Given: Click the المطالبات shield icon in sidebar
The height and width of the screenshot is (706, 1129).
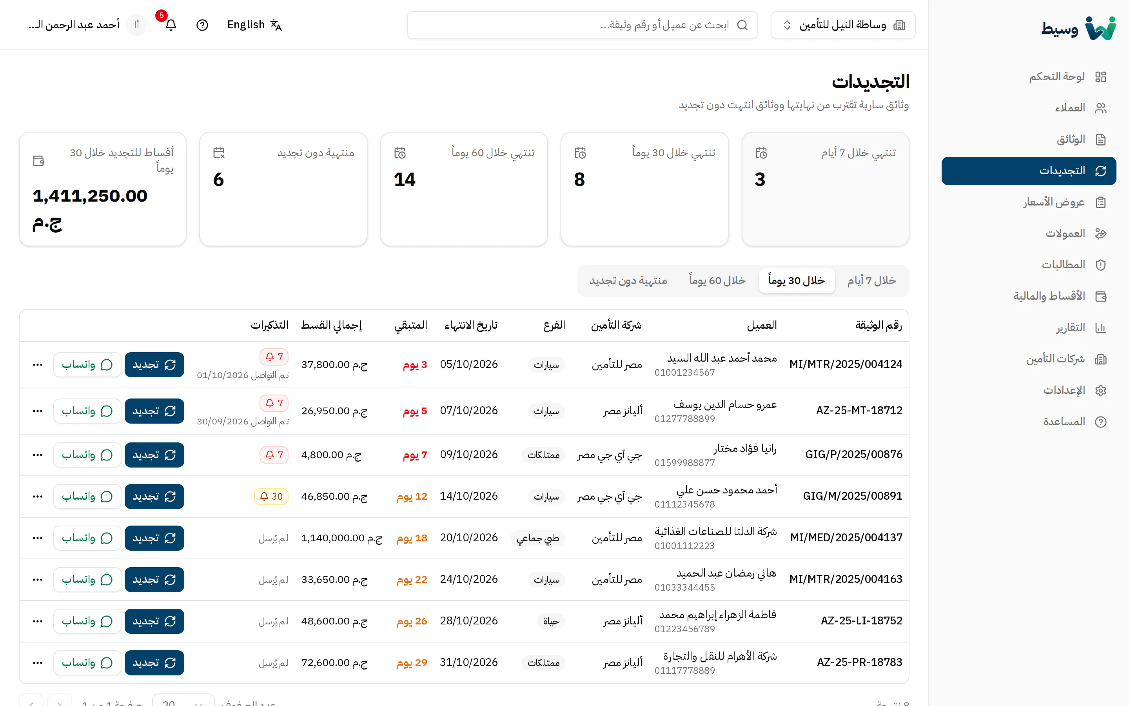Looking at the screenshot, I should 1100,265.
